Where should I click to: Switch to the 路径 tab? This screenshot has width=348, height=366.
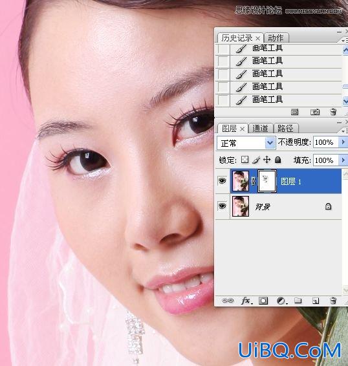285,129
